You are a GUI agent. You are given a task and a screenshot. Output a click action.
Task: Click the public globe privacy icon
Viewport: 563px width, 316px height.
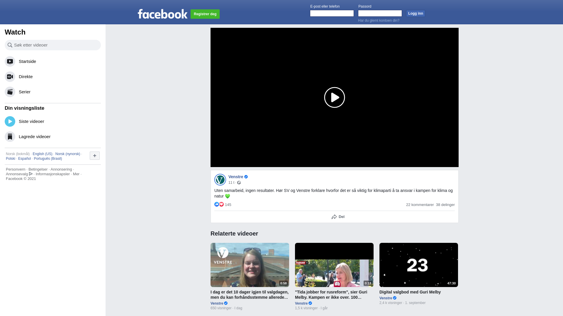[239, 183]
